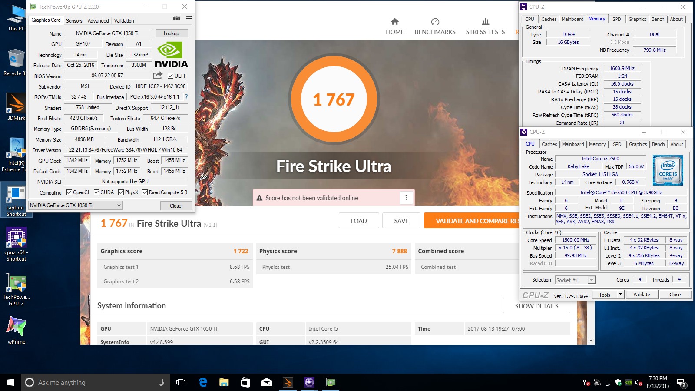Open the capture Shortcut desktop icon
This screenshot has height=391, width=695.
[16, 201]
